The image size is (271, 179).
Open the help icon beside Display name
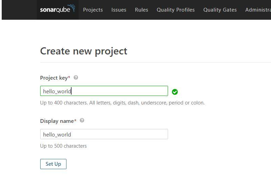pyautogui.click(x=82, y=120)
